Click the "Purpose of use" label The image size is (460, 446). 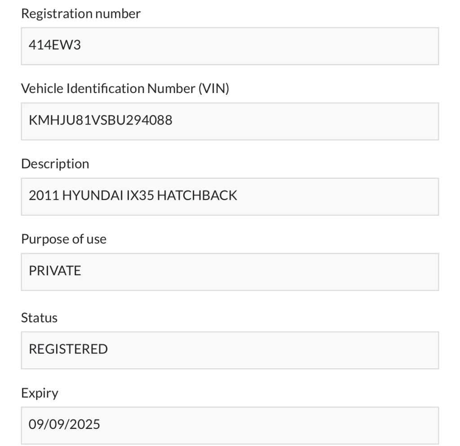click(63, 239)
